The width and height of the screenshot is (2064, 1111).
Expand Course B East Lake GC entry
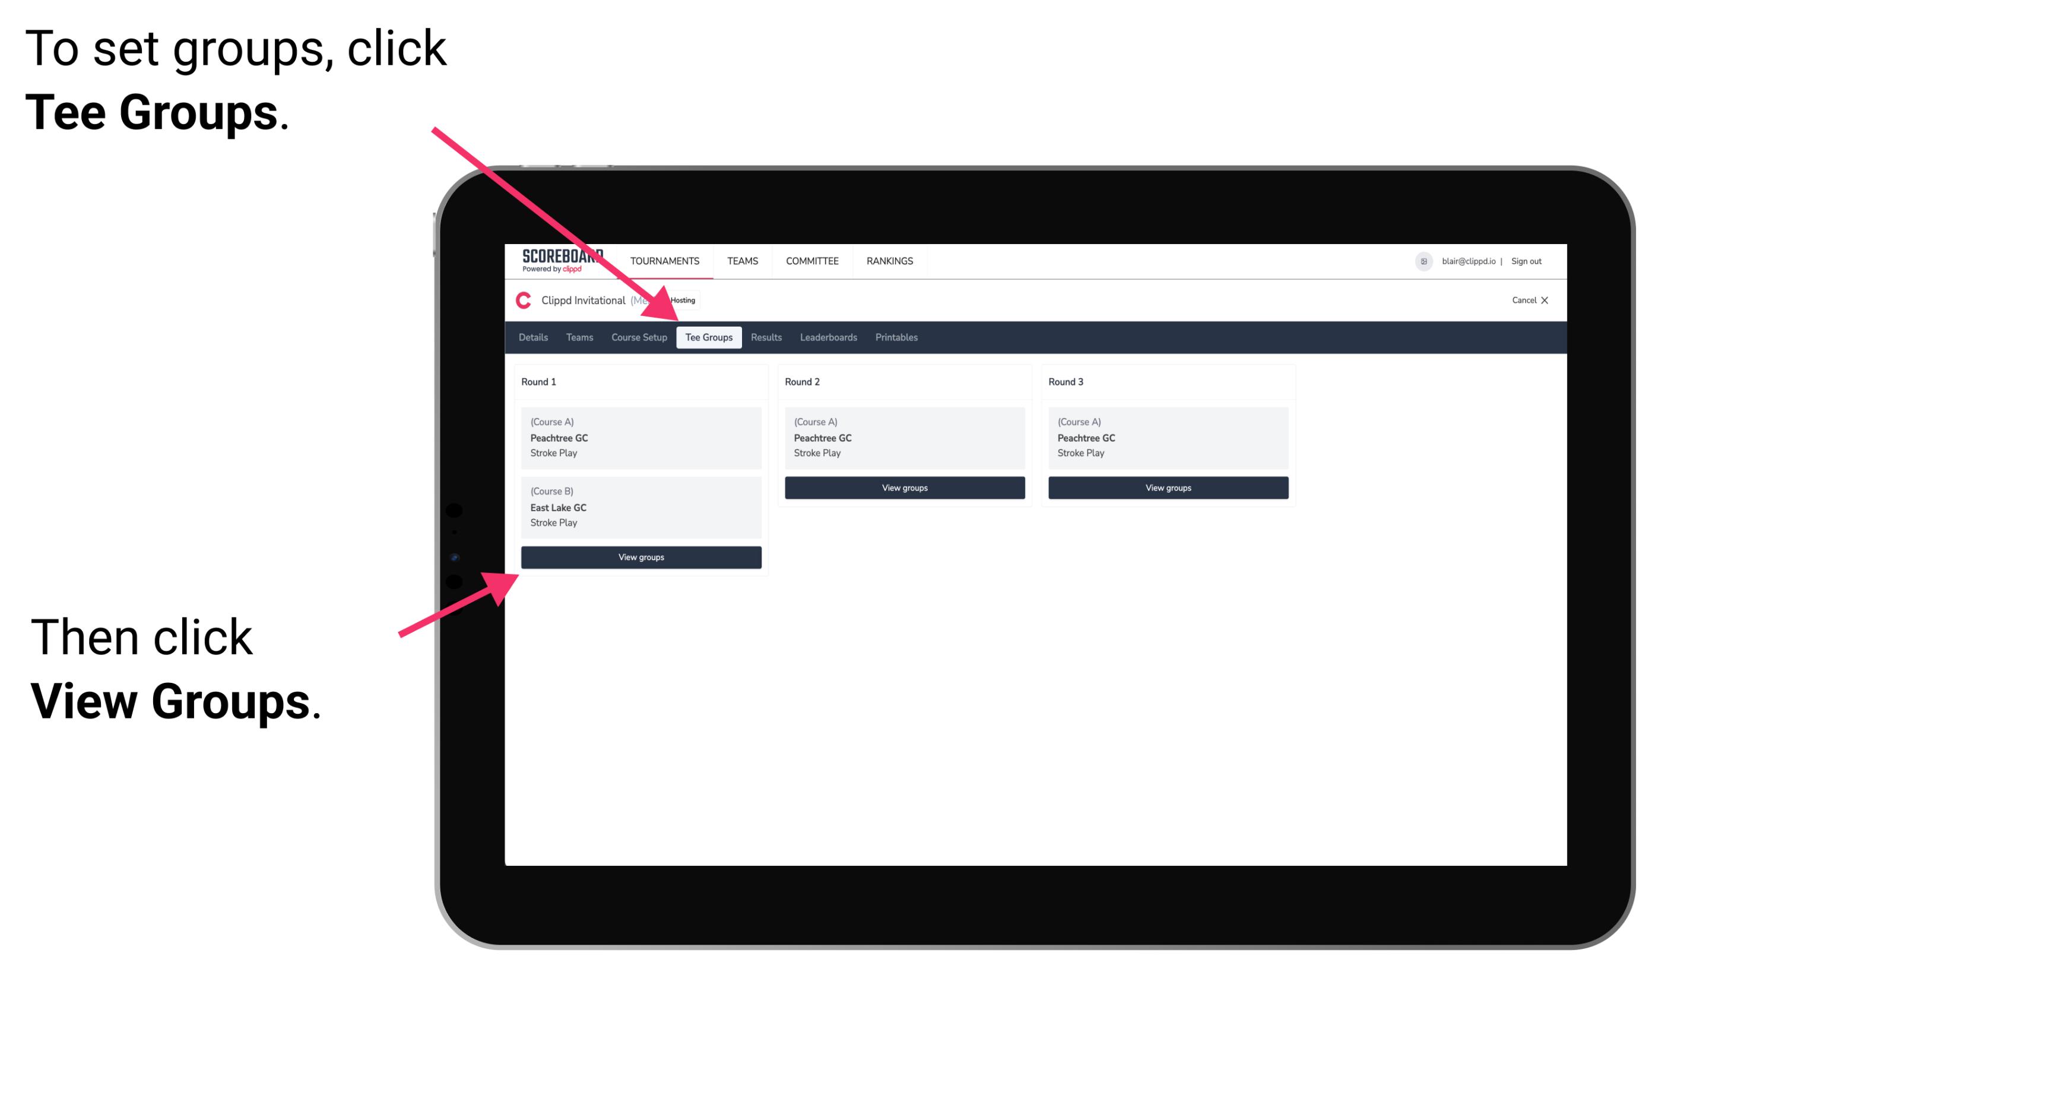640,507
